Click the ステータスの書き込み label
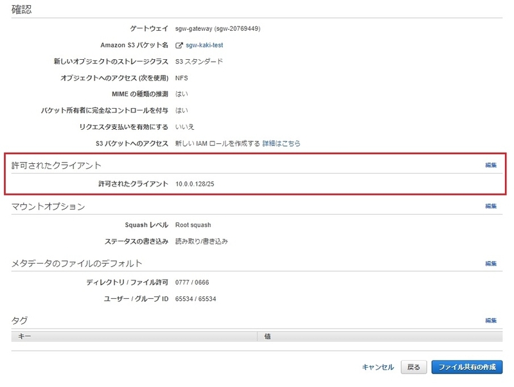Screen dimensions: 514x387 [x=136, y=241]
